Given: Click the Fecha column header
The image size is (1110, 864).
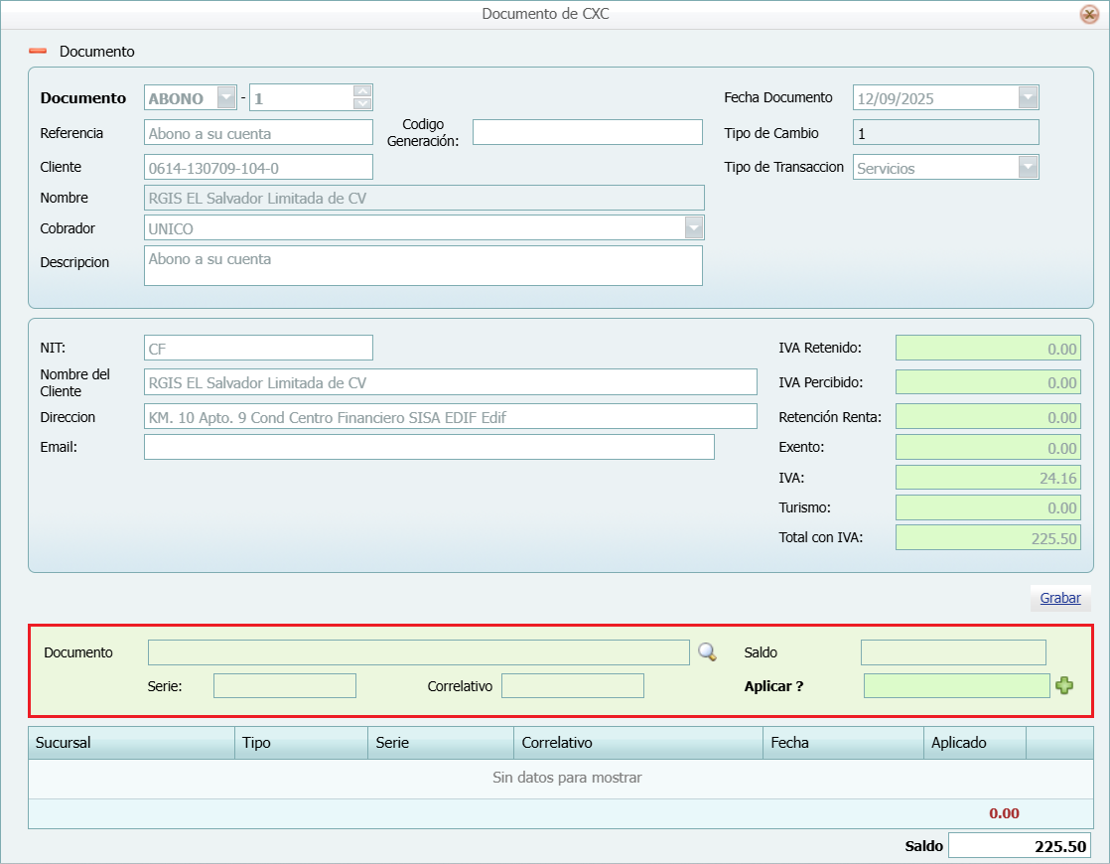Looking at the screenshot, I should point(842,743).
